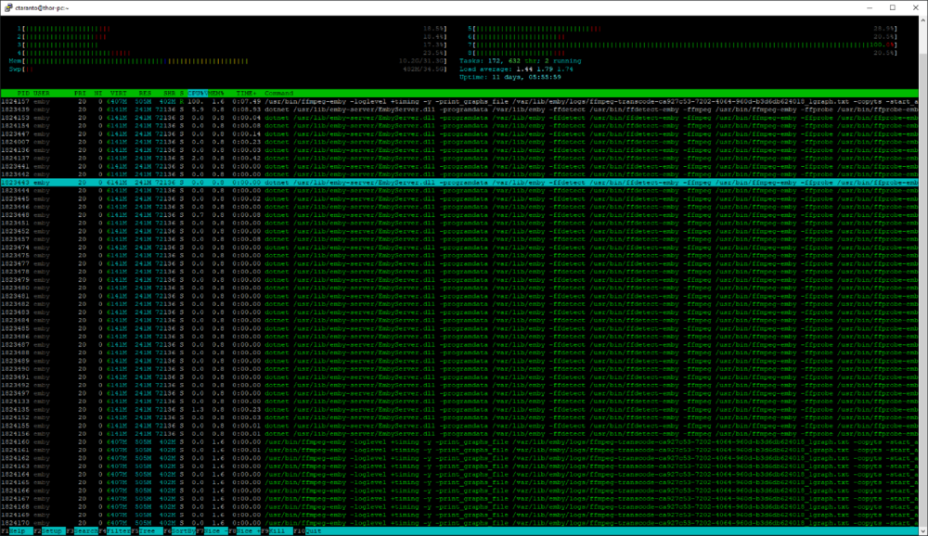Click the PID column header

tap(23, 94)
